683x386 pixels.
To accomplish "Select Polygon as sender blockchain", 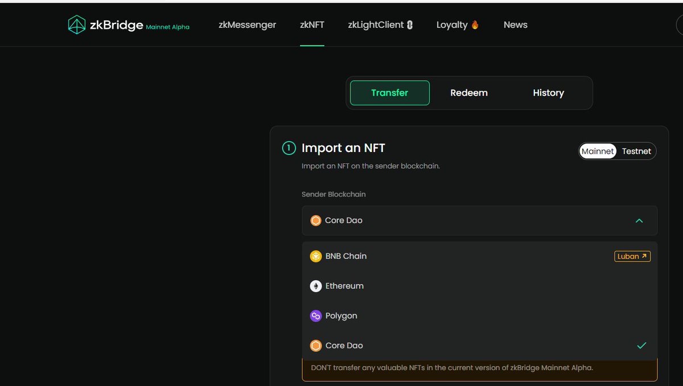I will (480, 315).
